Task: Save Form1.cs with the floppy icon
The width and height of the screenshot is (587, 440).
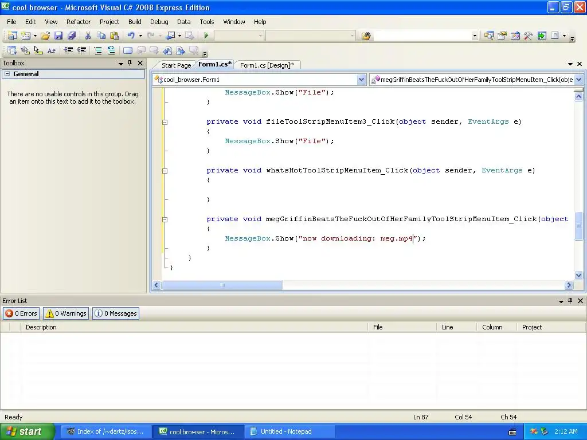Action: [x=58, y=36]
